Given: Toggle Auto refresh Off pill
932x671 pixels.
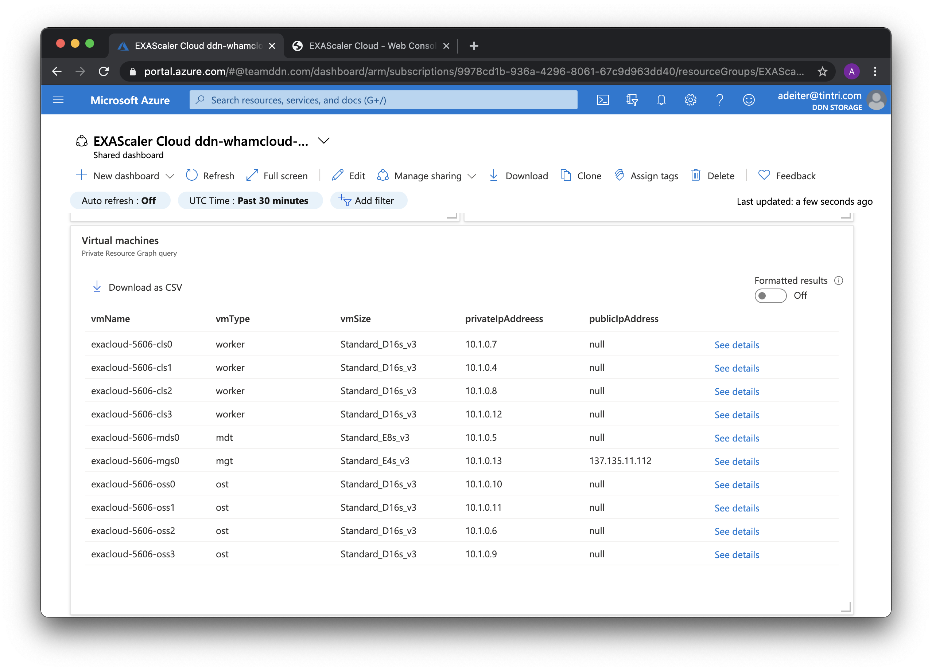Looking at the screenshot, I should tap(119, 201).
